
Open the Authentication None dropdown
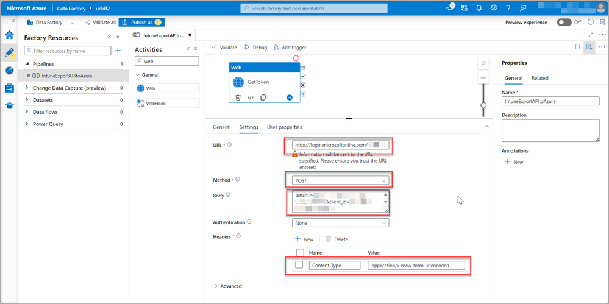341,223
